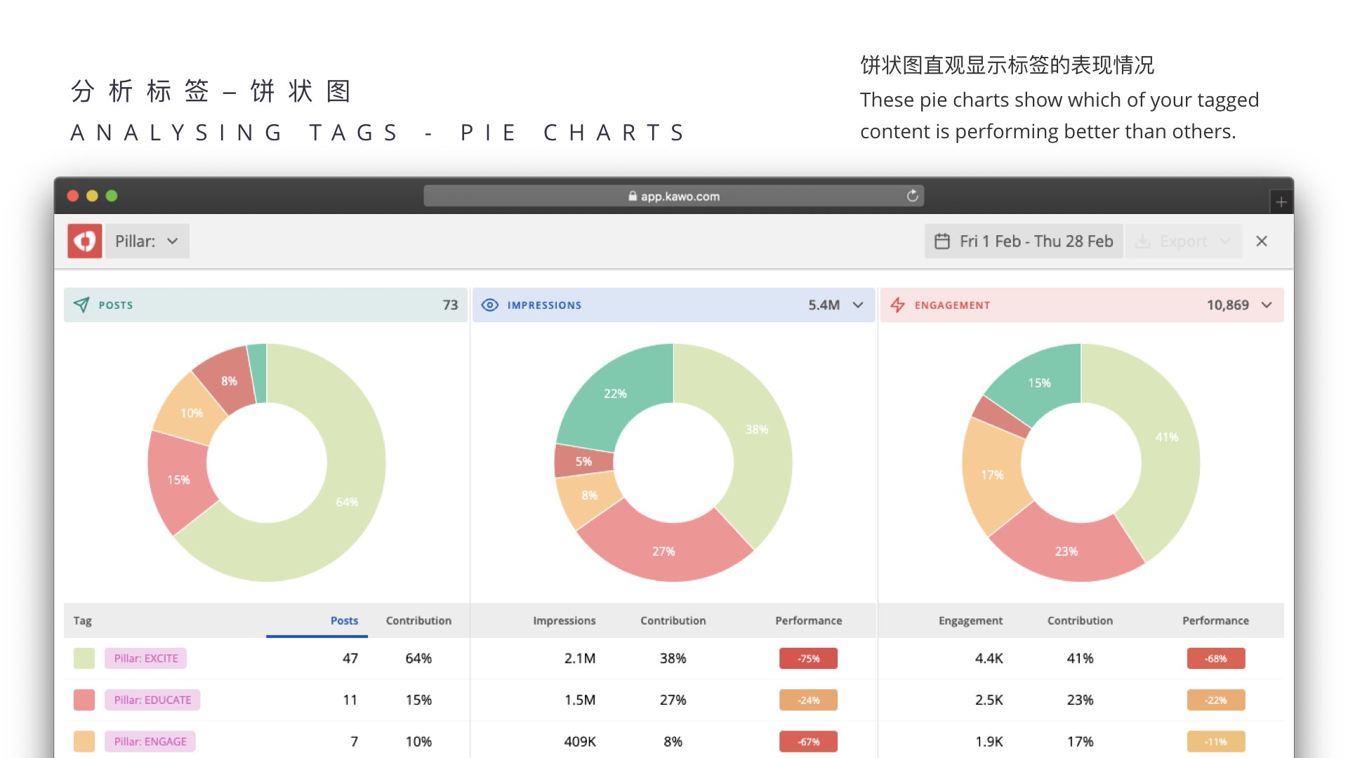
Task: Click the reload icon in the address bar
Action: point(911,197)
